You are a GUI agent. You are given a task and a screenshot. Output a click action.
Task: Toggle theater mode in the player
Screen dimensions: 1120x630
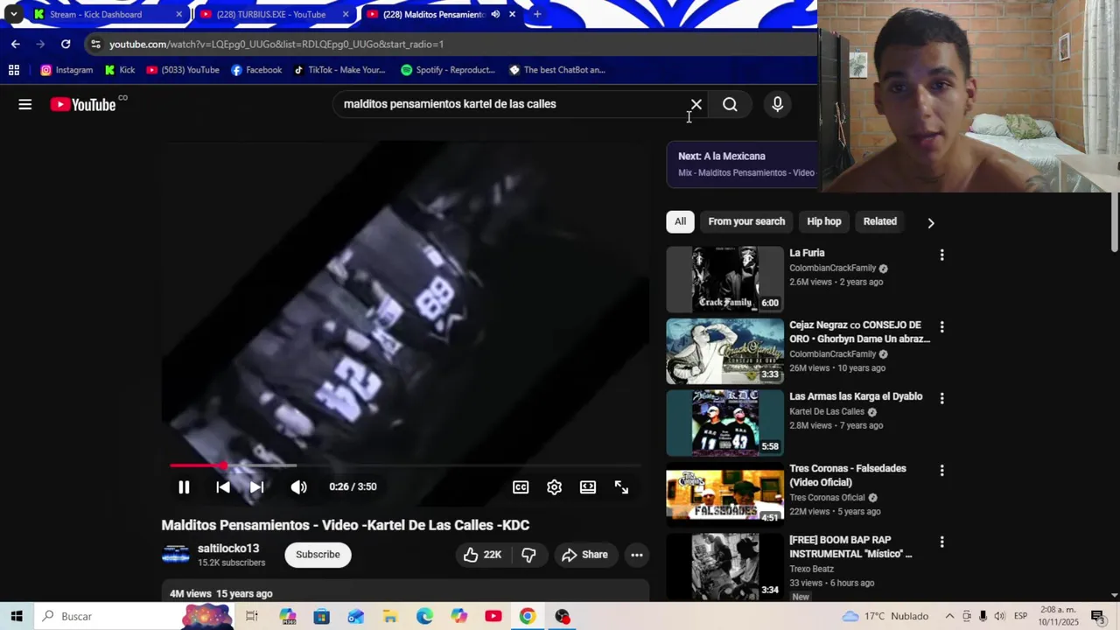pos(588,486)
